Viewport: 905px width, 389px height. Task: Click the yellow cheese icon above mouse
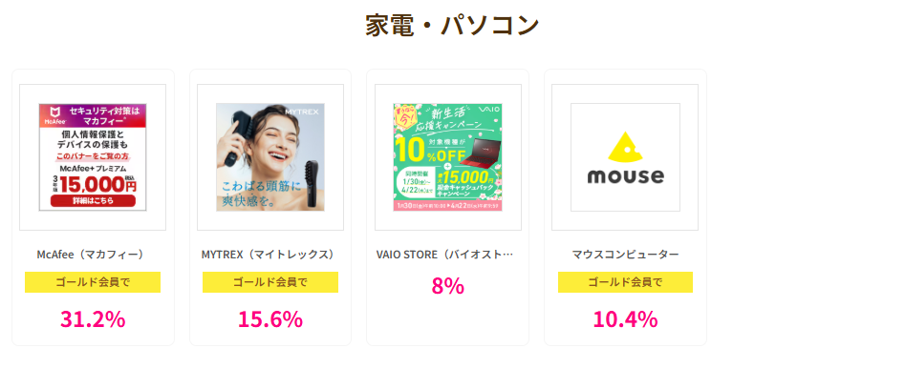click(x=625, y=146)
